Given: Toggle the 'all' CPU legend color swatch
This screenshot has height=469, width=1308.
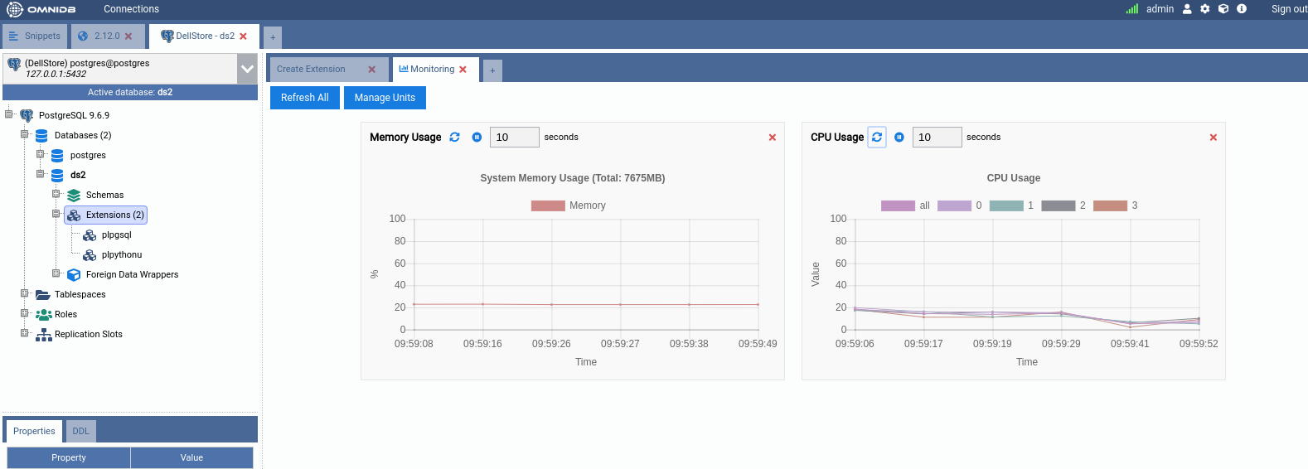Looking at the screenshot, I should tap(898, 205).
